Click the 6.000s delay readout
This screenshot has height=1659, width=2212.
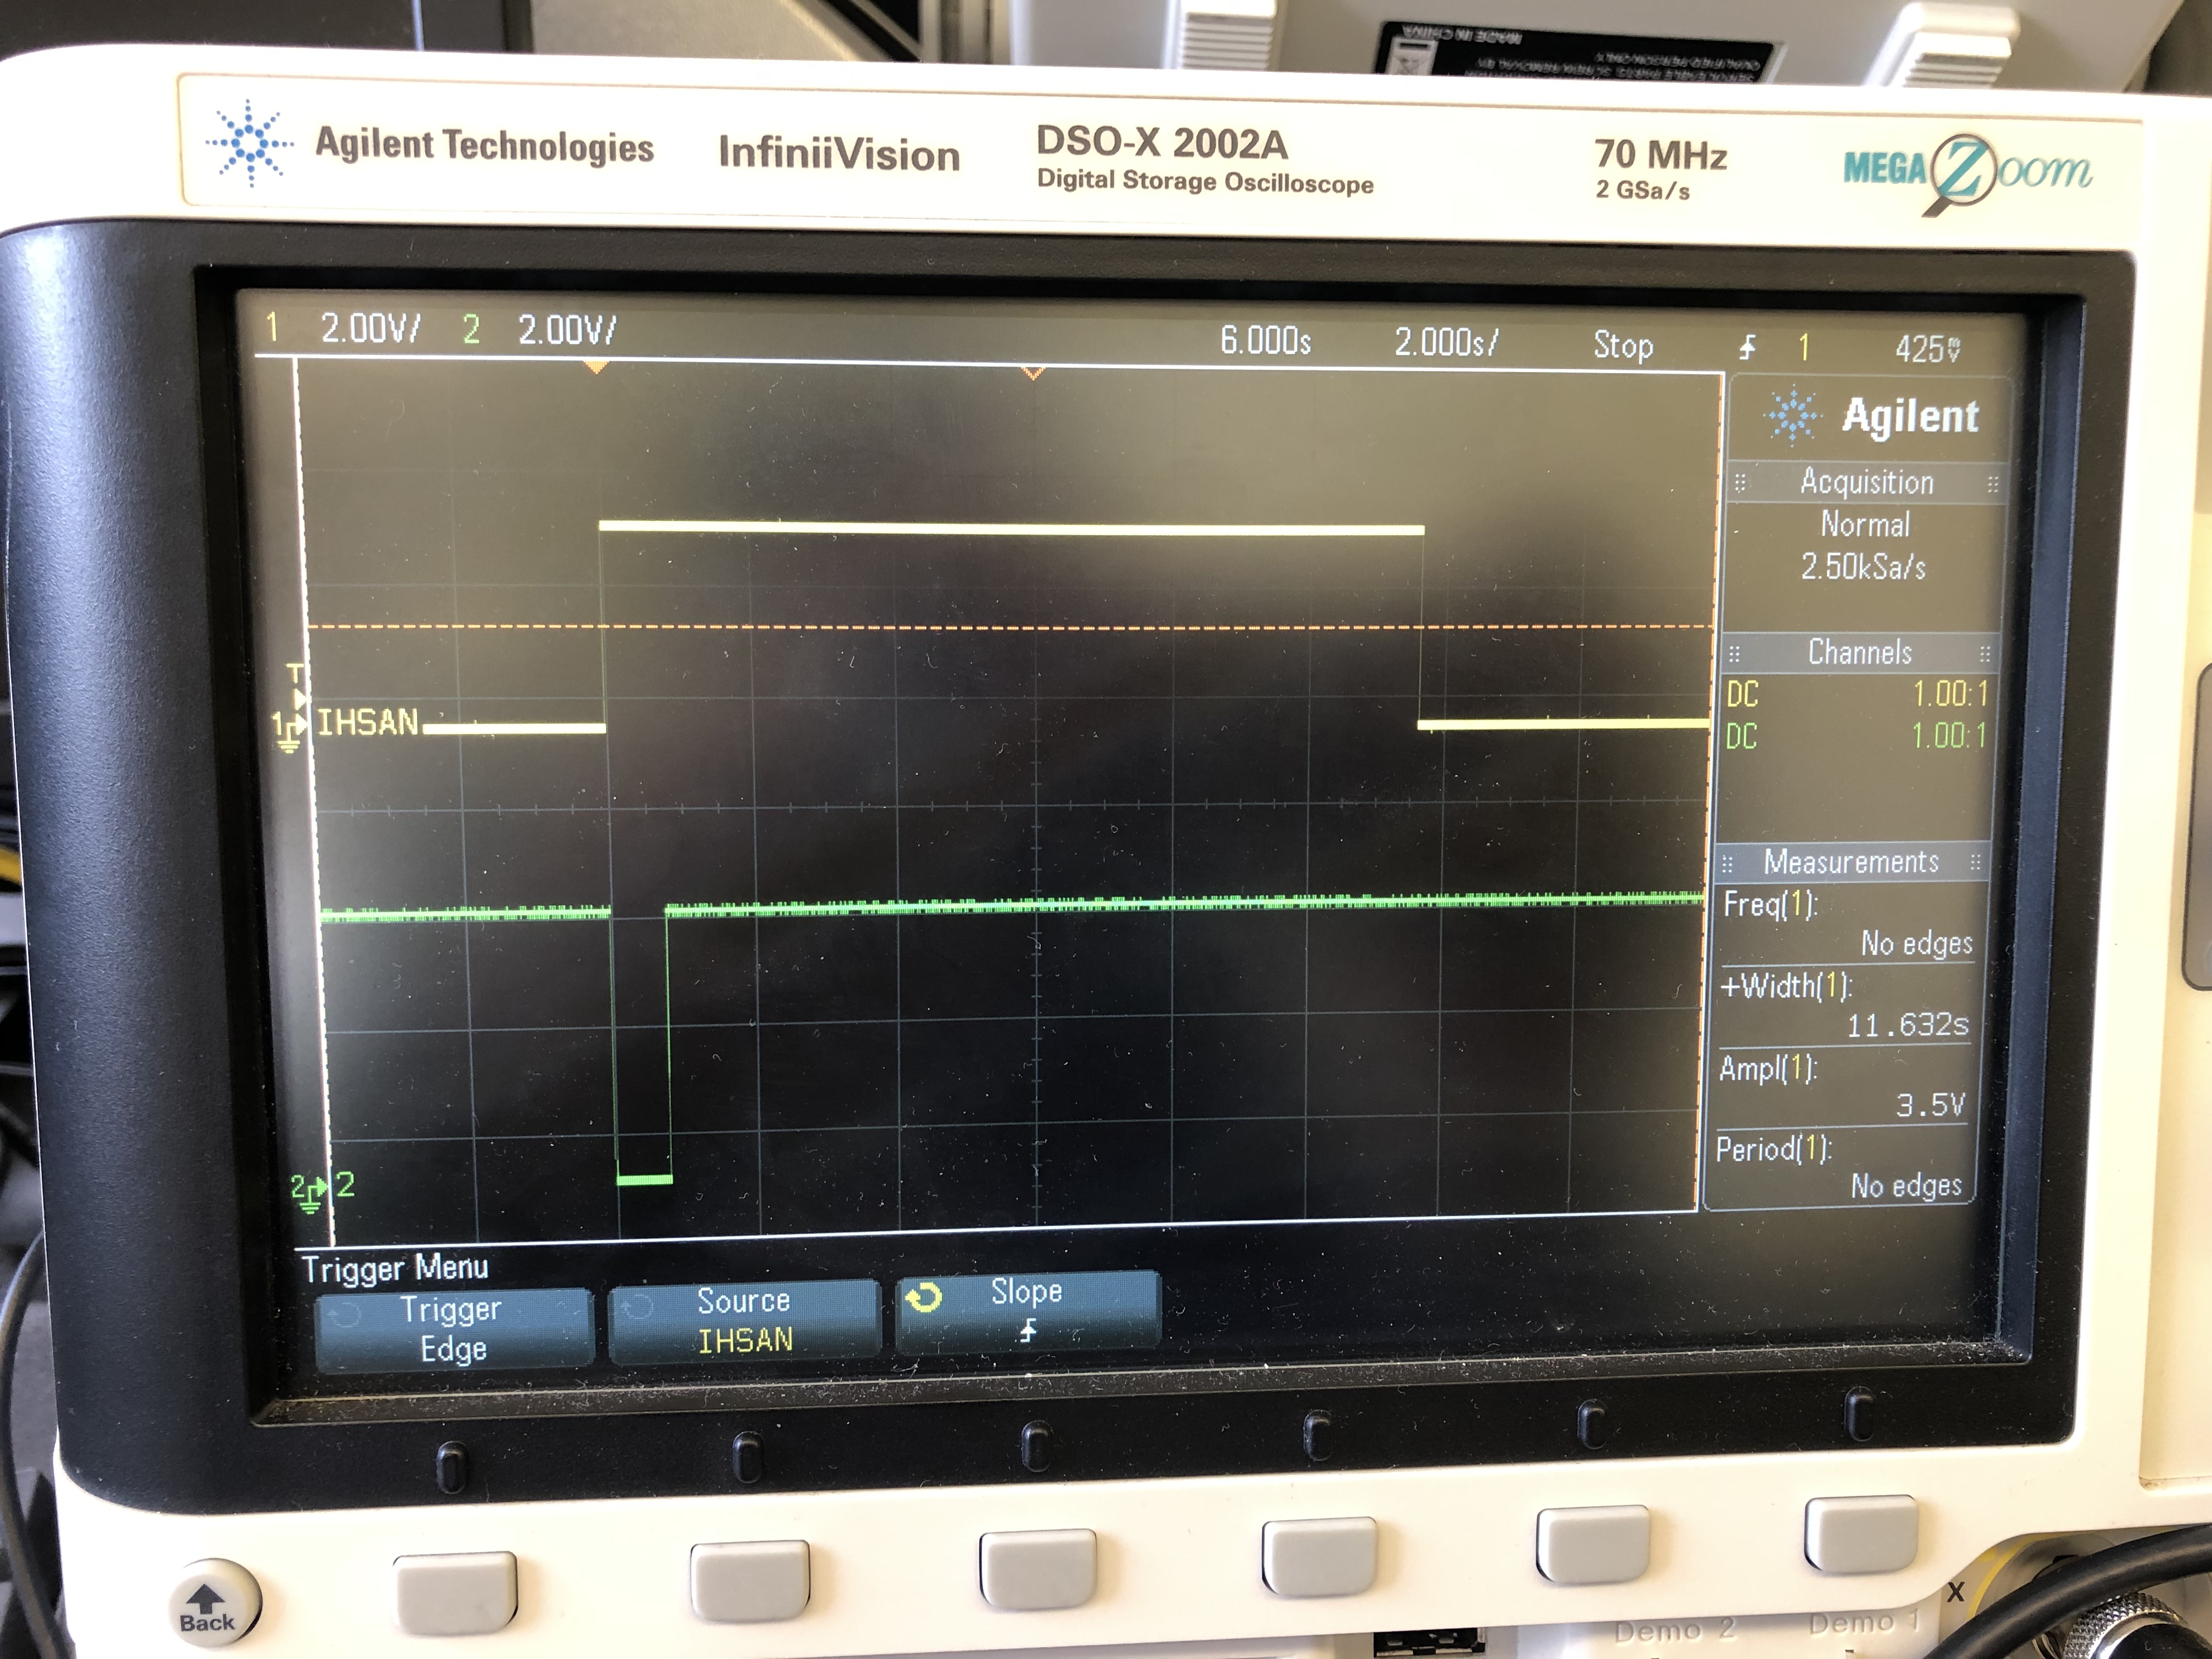1265,341
